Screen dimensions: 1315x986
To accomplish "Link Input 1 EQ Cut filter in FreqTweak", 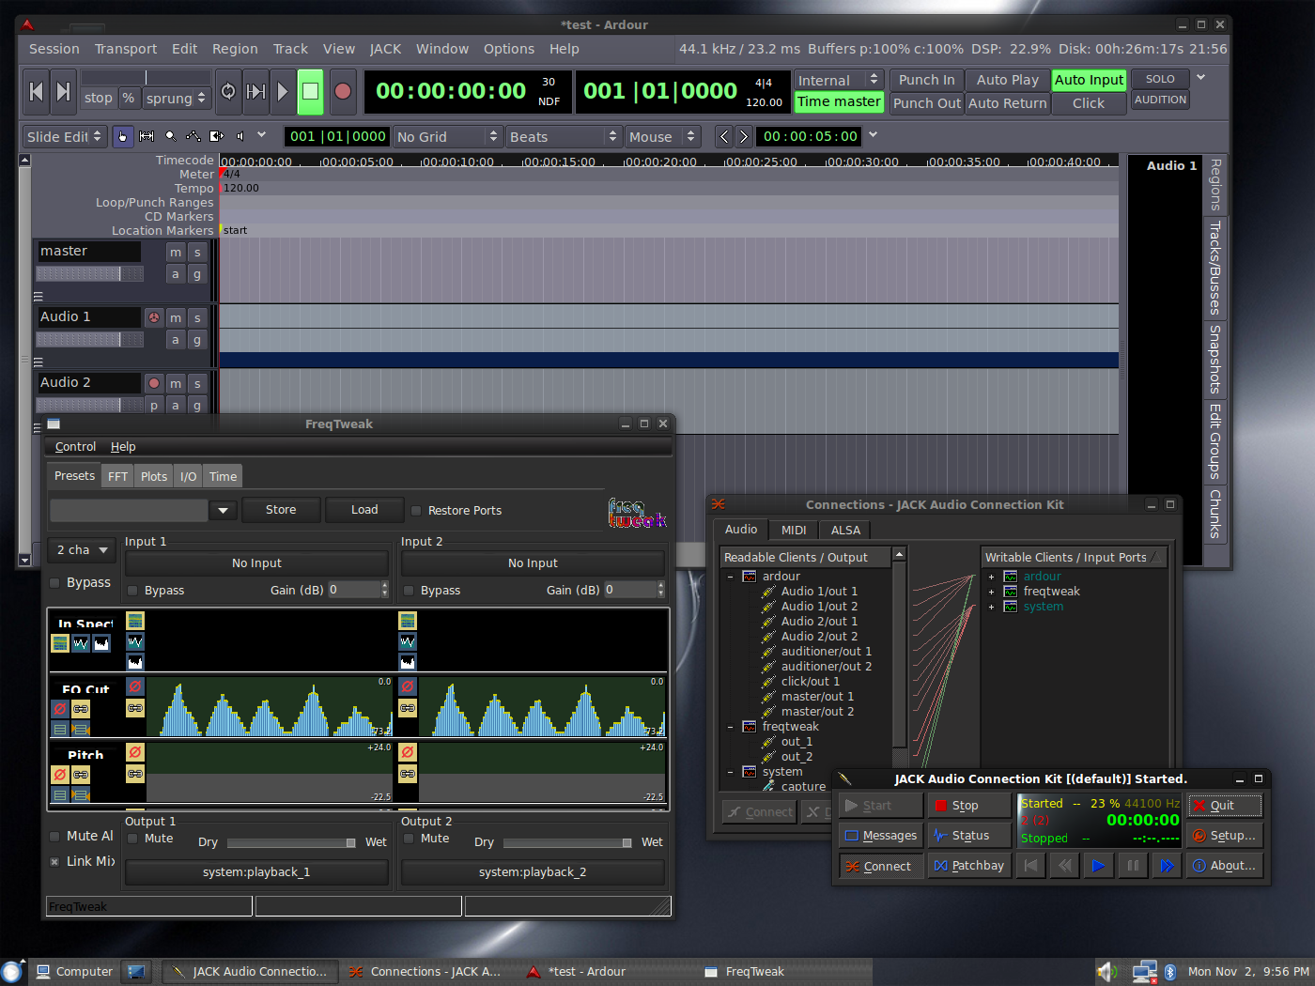I will pos(135,707).
